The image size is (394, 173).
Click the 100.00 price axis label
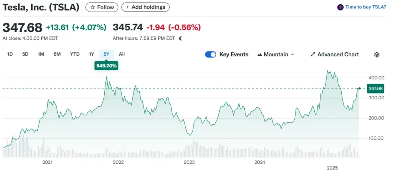tap(376, 138)
